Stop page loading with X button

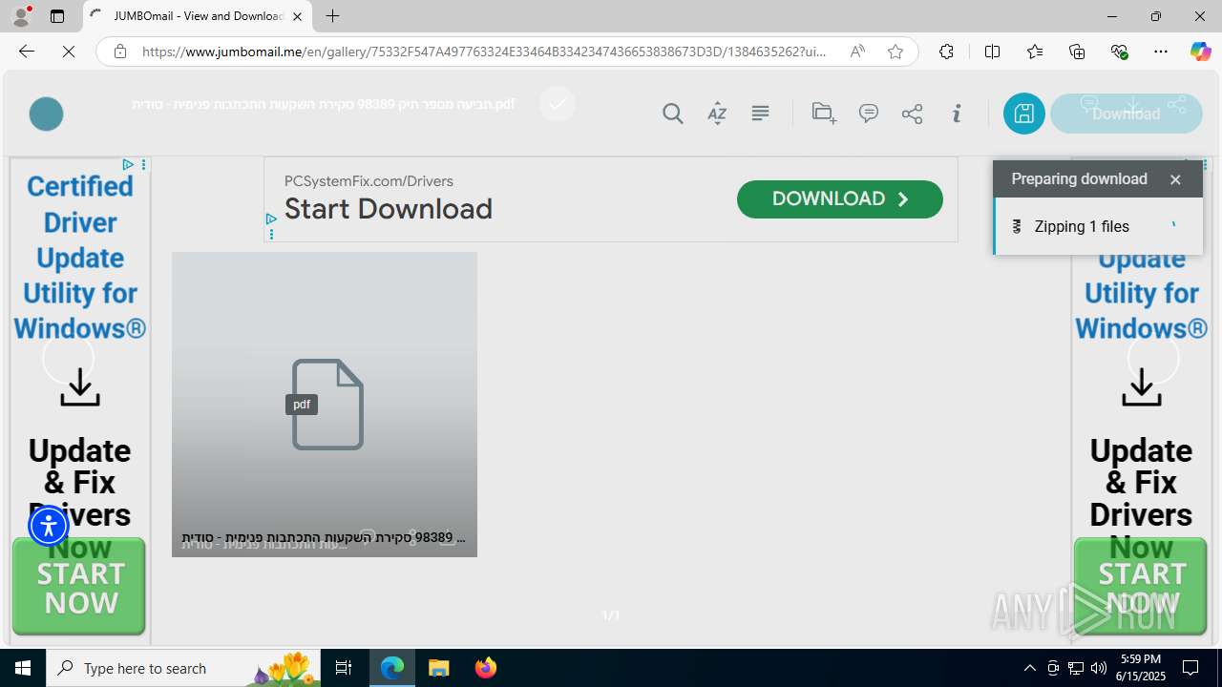coord(69,52)
